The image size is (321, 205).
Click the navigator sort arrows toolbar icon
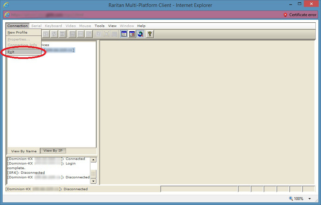click(132, 34)
